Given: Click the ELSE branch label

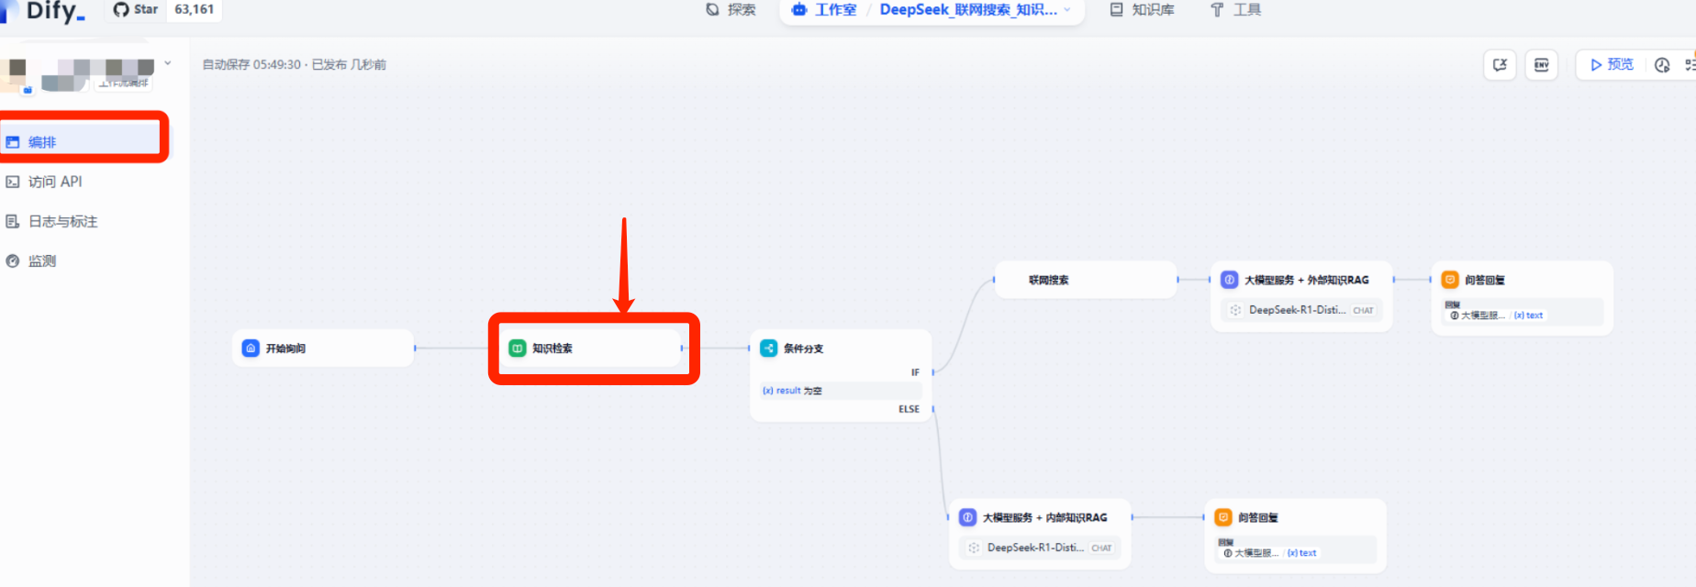Looking at the screenshot, I should click(909, 409).
